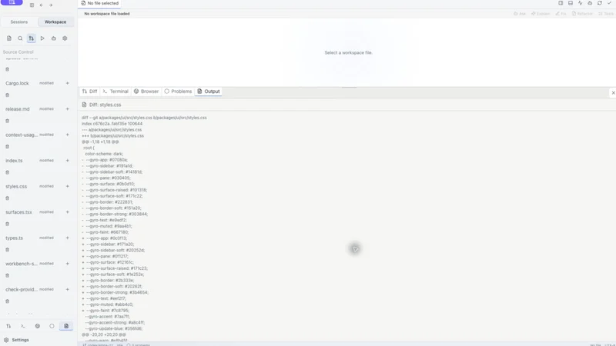Discard changes trash icon under index.ts
616x346 pixels.
tap(7, 172)
